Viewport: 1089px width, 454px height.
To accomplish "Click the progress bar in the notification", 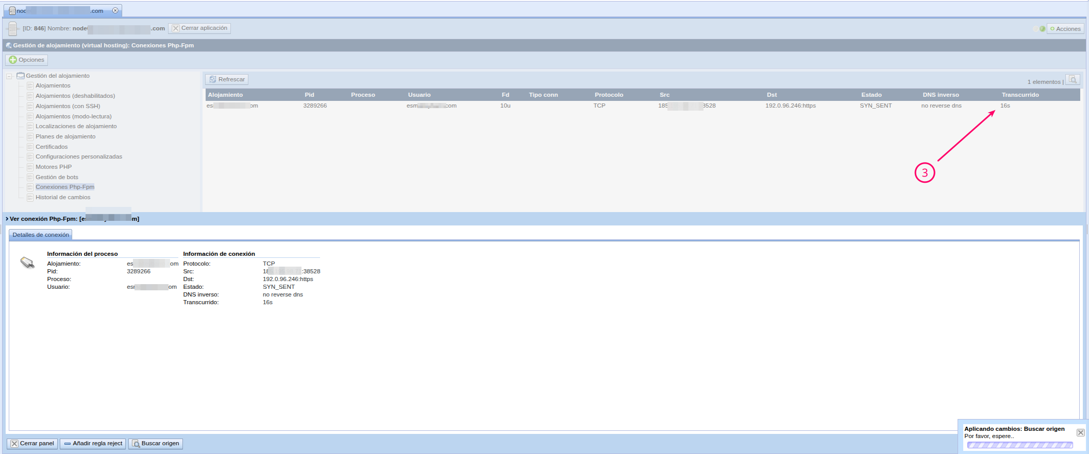I will (x=1019, y=445).
